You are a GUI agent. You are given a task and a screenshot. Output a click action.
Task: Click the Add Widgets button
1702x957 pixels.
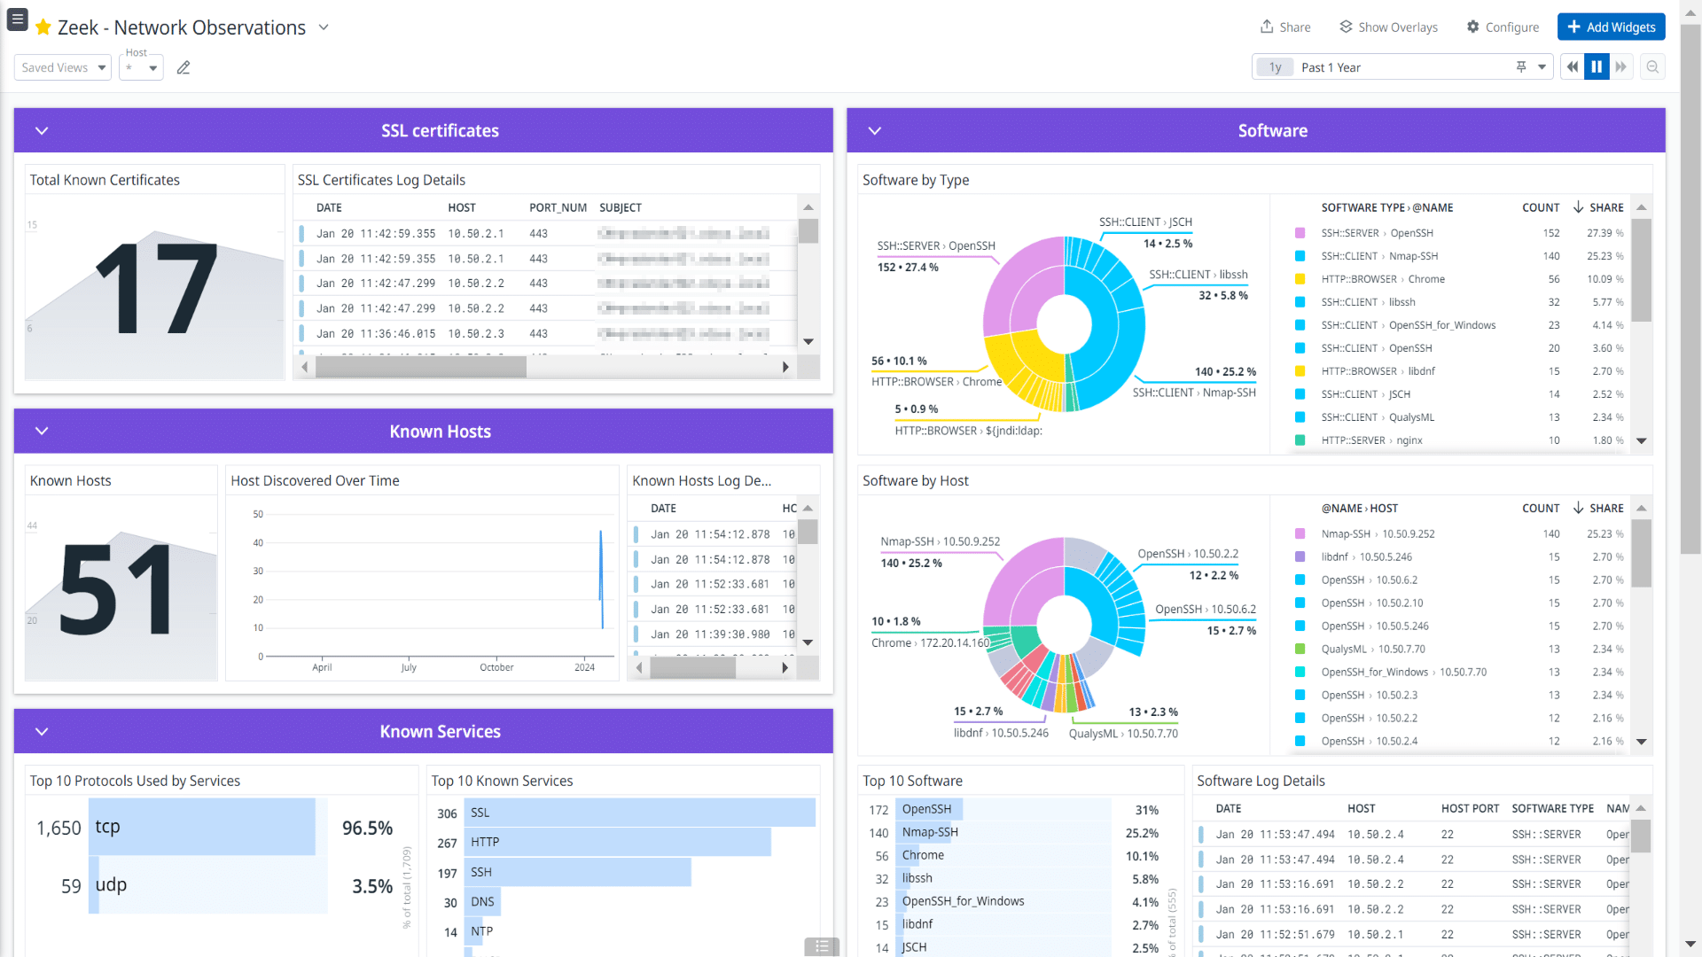pos(1611,27)
